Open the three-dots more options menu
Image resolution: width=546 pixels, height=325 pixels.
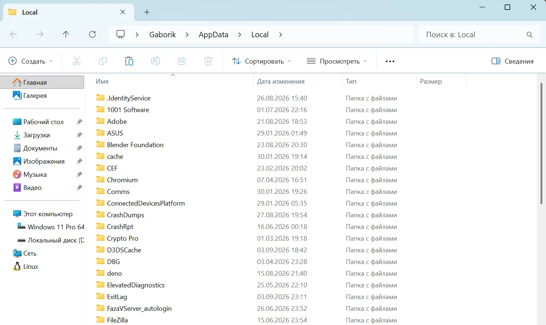click(x=390, y=61)
